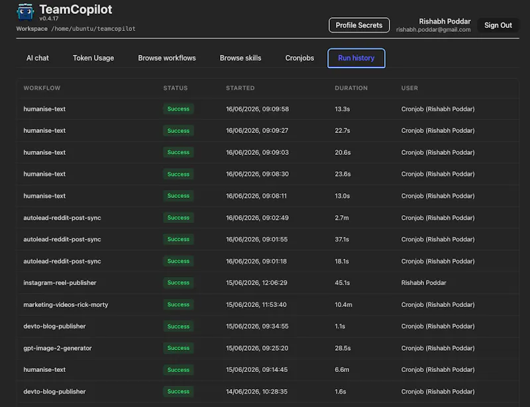Open humanise-text run started 09:08:11
The image size is (530, 407).
click(268, 196)
